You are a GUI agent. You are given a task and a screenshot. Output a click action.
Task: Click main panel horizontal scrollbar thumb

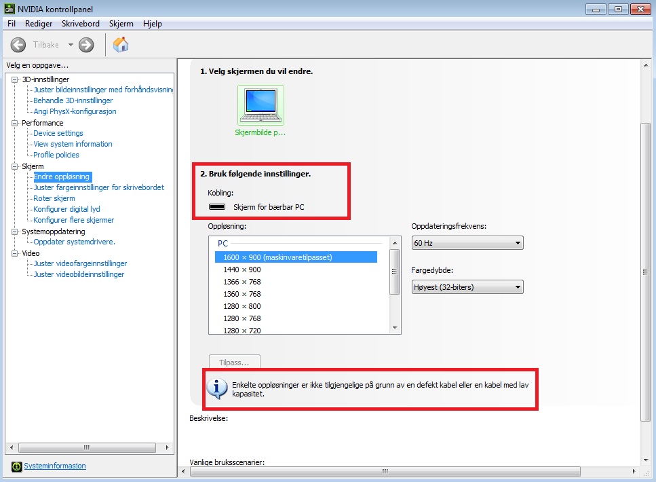385,472
